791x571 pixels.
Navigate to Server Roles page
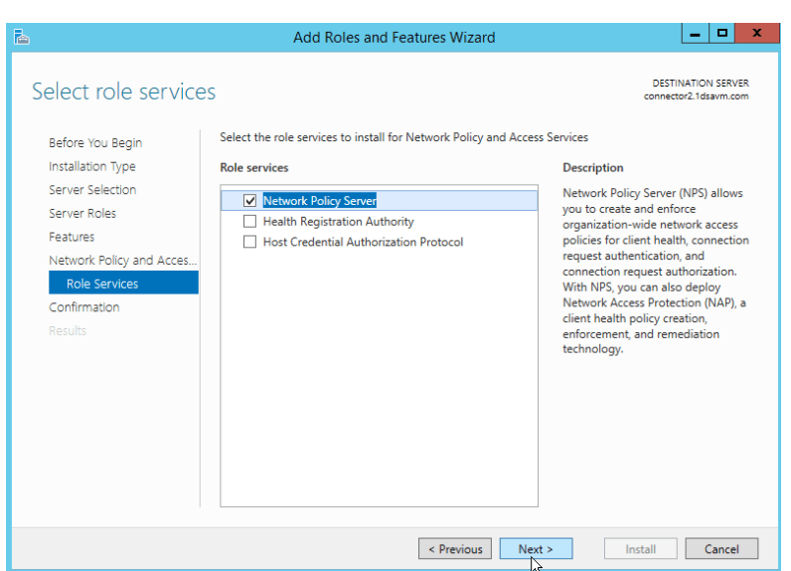(82, 214)
